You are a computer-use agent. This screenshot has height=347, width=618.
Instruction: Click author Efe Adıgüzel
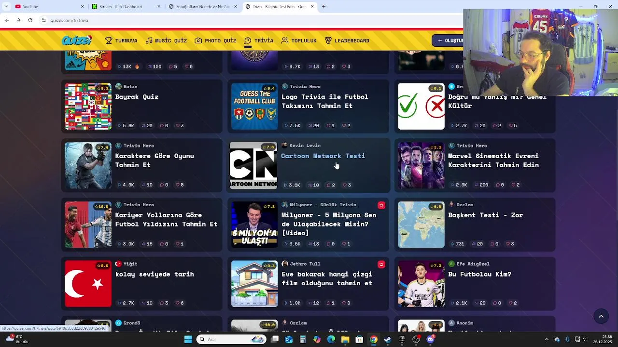[473, 264]
